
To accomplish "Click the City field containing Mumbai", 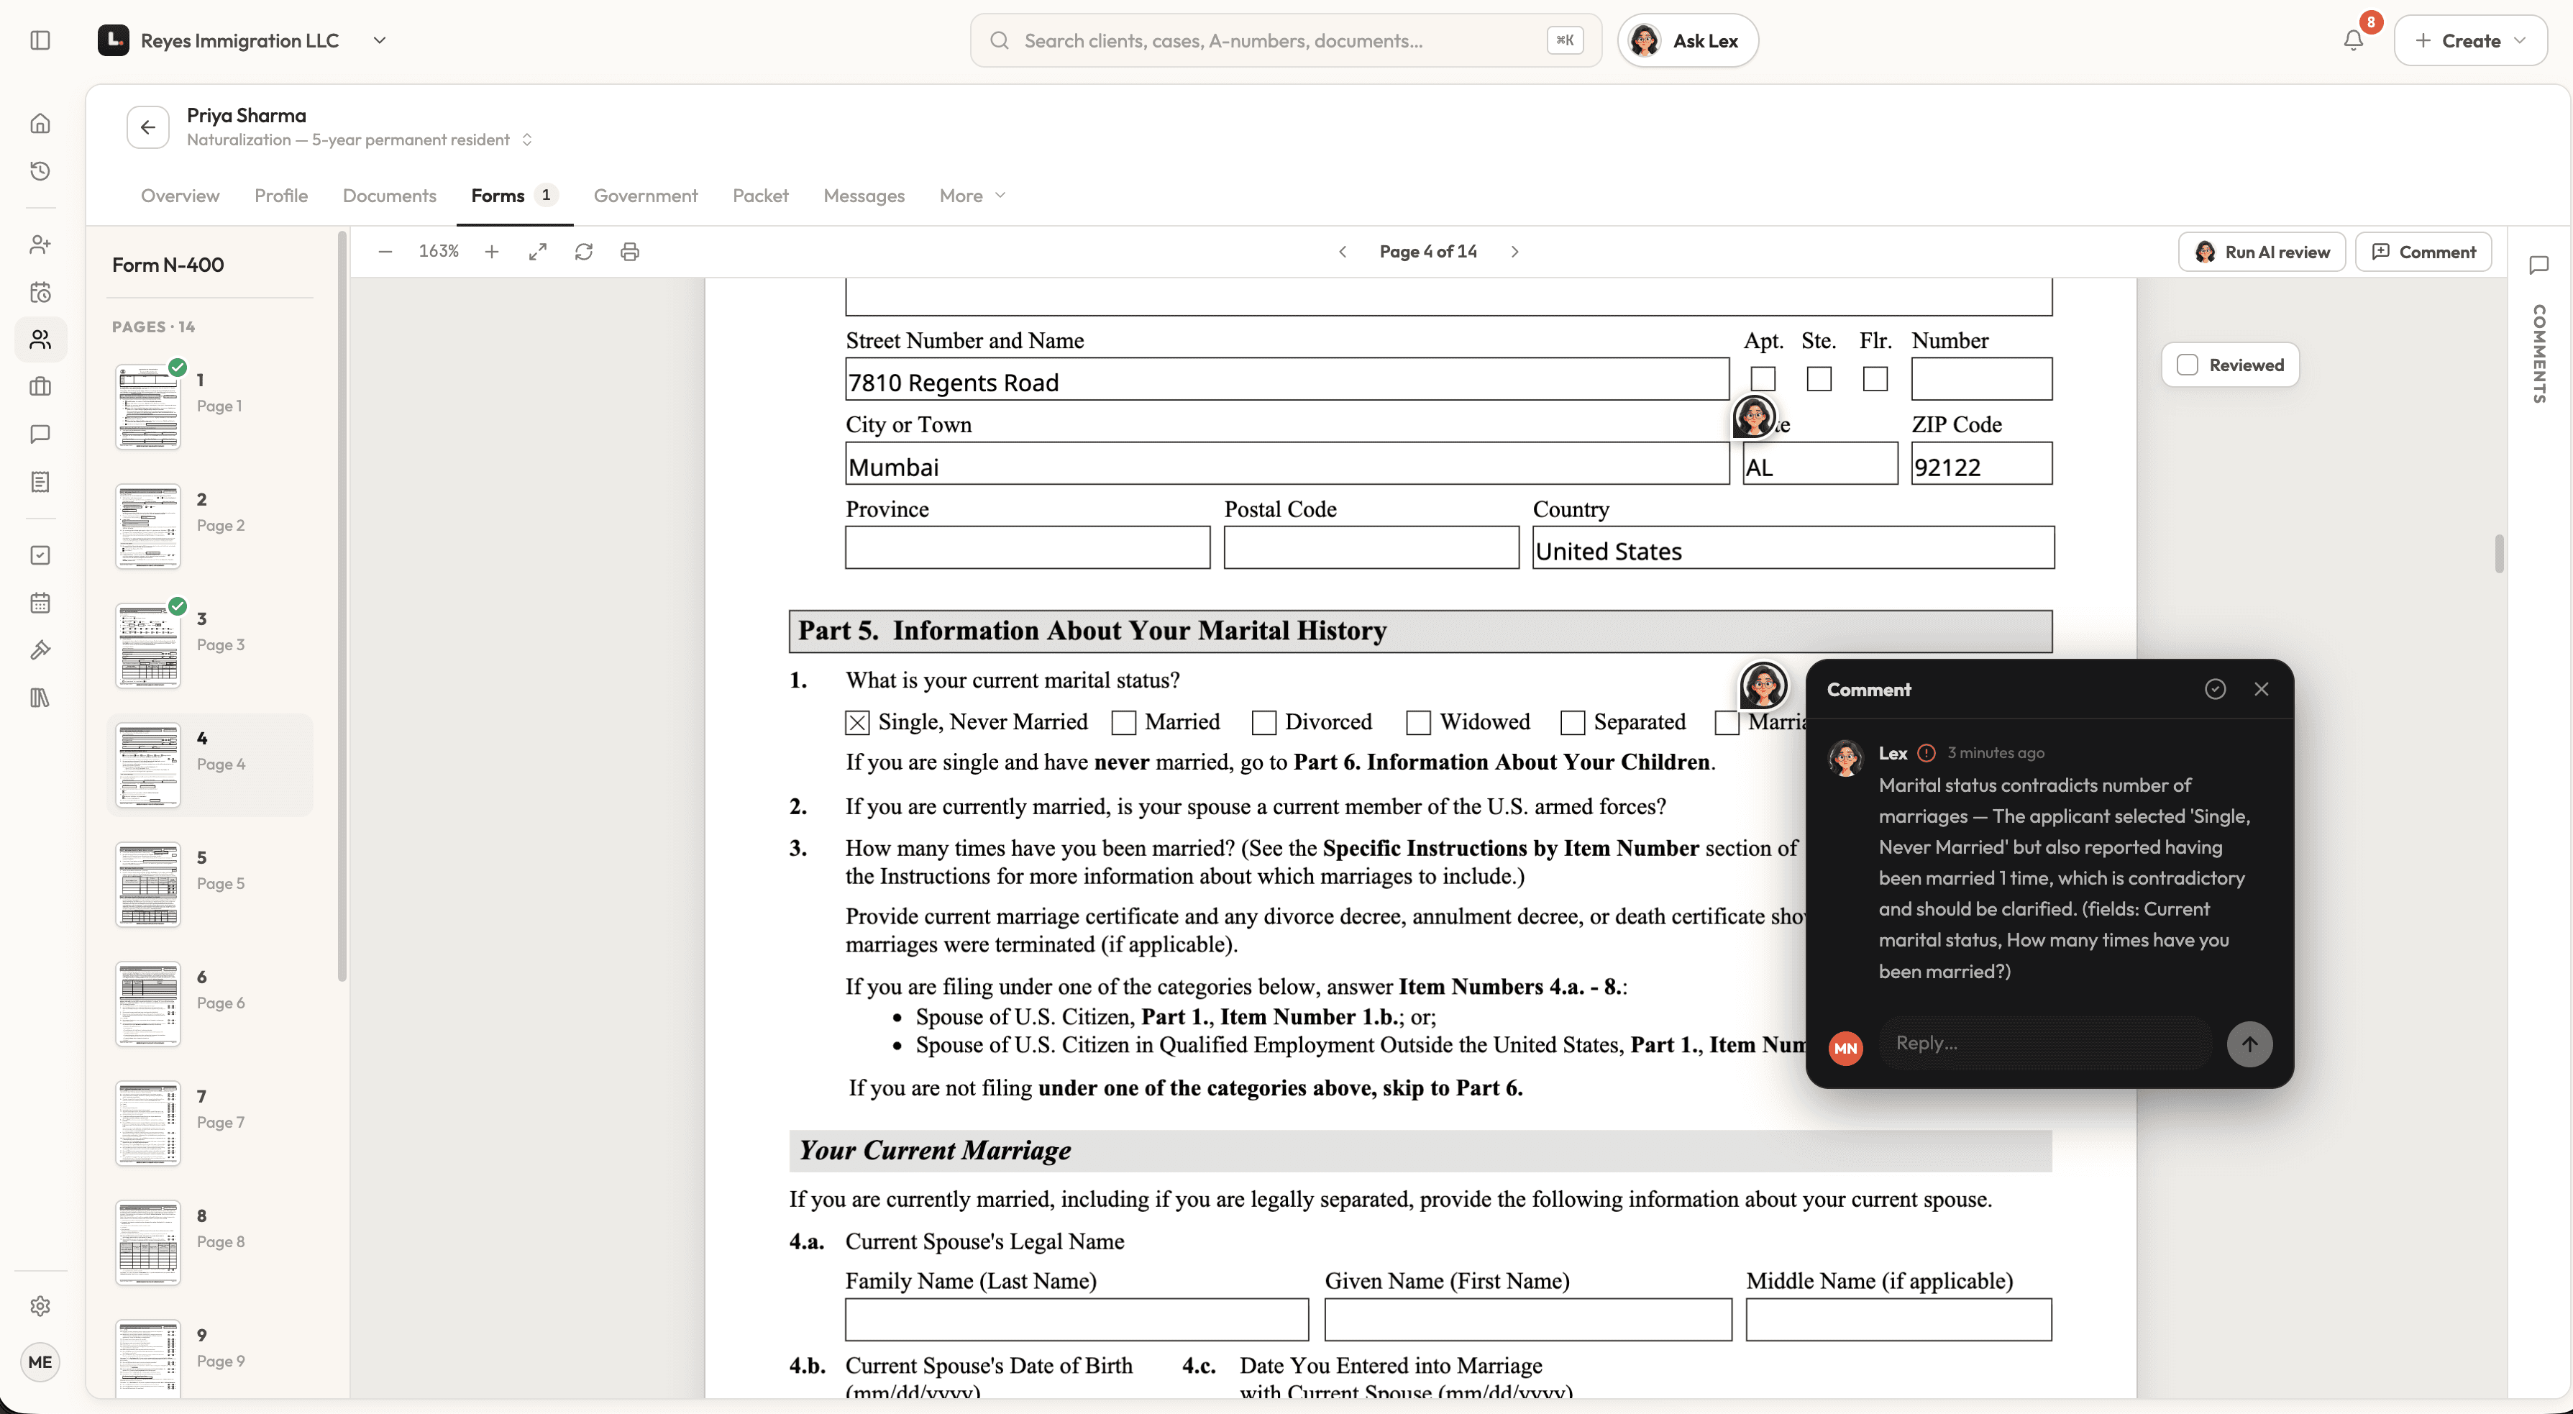I will tap(1286, 464).
